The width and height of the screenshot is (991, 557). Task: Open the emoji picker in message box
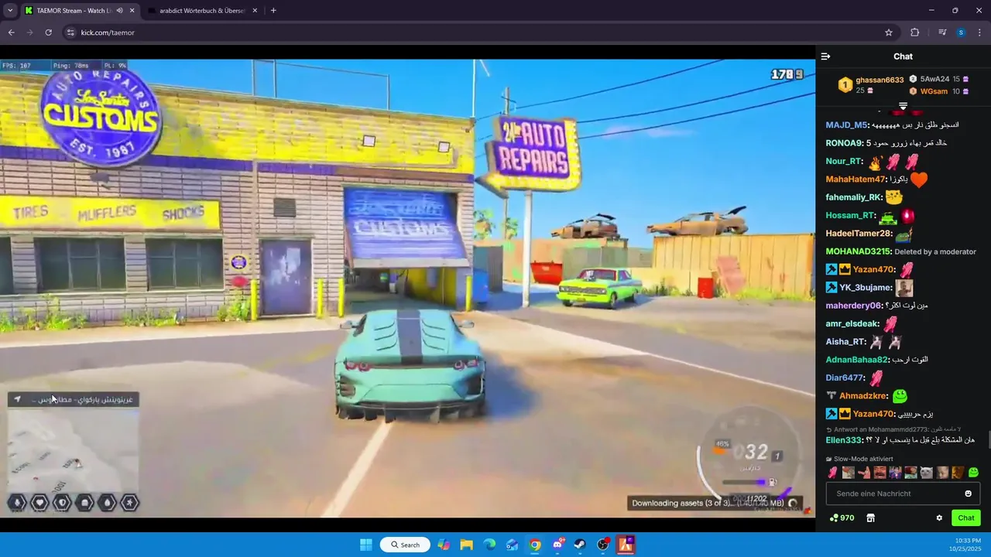[x=968, y=494]
